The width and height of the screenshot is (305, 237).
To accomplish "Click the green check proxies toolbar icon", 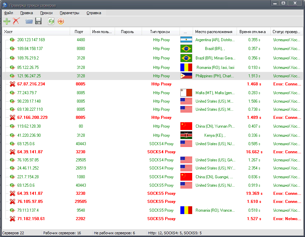I will click(51, 21).
